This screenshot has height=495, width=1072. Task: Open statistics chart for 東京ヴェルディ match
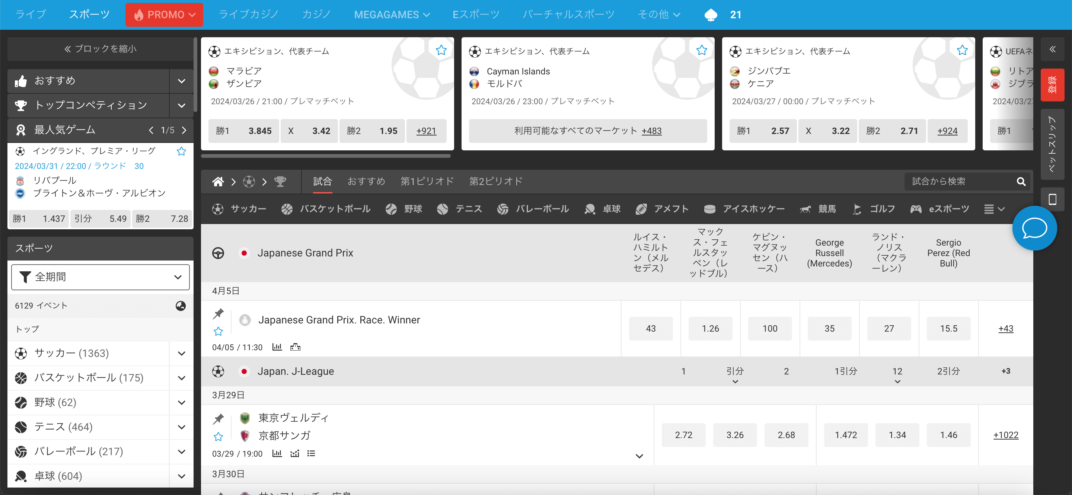pos(277,453)
